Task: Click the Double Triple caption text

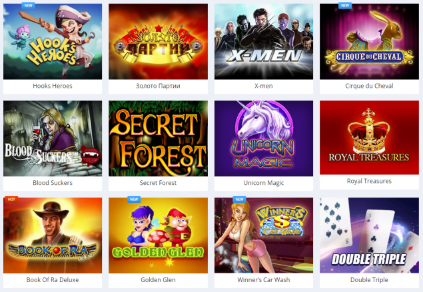Action: coord(369,280)
